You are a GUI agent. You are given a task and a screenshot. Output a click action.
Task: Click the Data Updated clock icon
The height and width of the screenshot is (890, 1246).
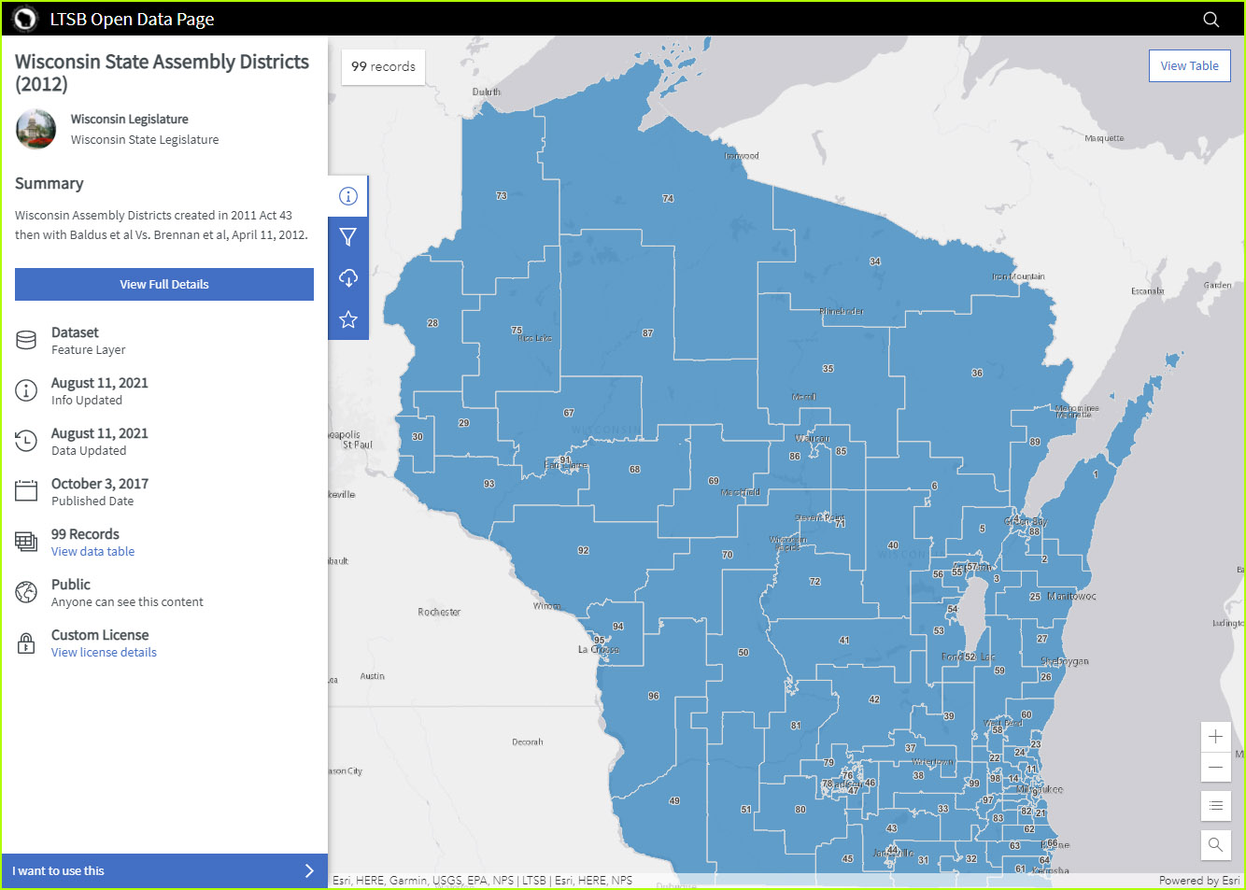click(25, 440)
